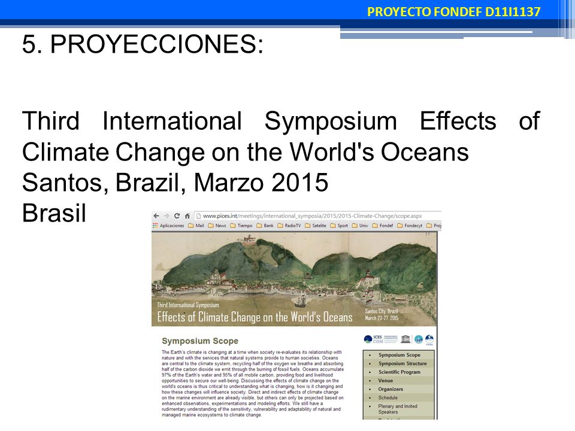Click the 'Effects of Climate Change' banner title
This screenshot has width=575, height=431.
tap(255, 317)
